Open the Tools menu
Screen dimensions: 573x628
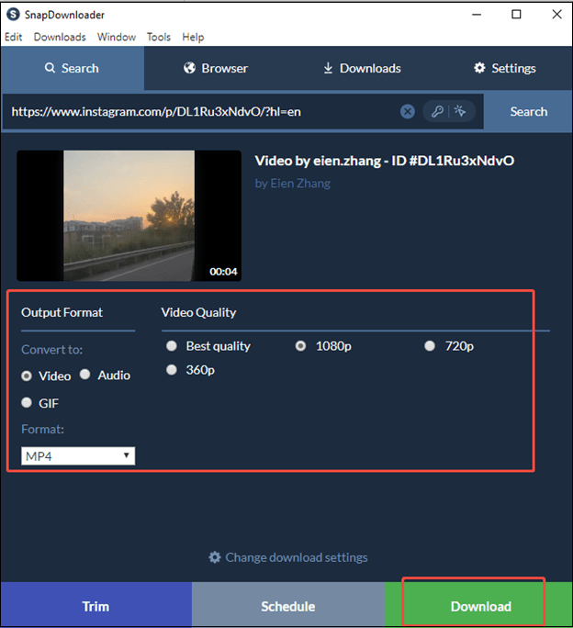click(x=159, y=37)
